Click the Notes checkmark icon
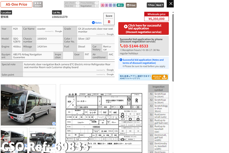The width and height of the screenshot is (229, 153). [93, 23]
